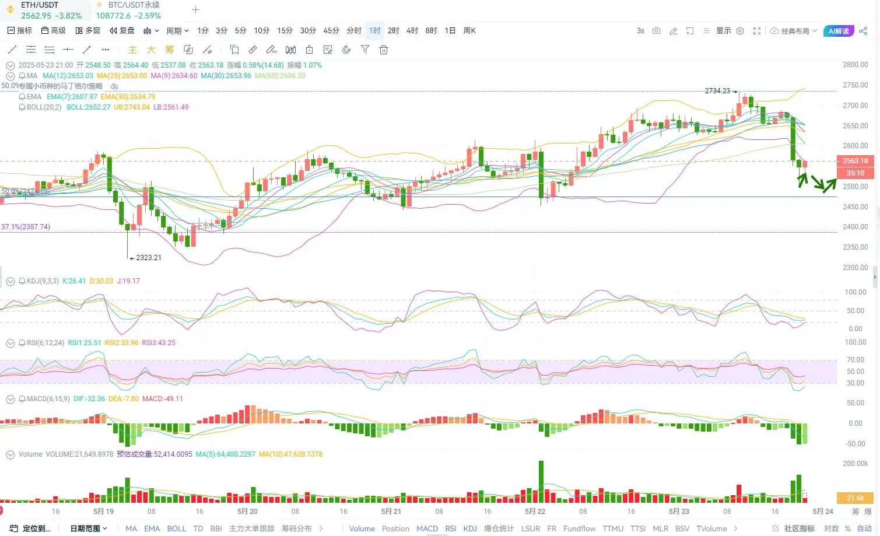The width and height of the screenshot is (880, 536).
Task: Select the 周K timeframe
Action: 469,31
